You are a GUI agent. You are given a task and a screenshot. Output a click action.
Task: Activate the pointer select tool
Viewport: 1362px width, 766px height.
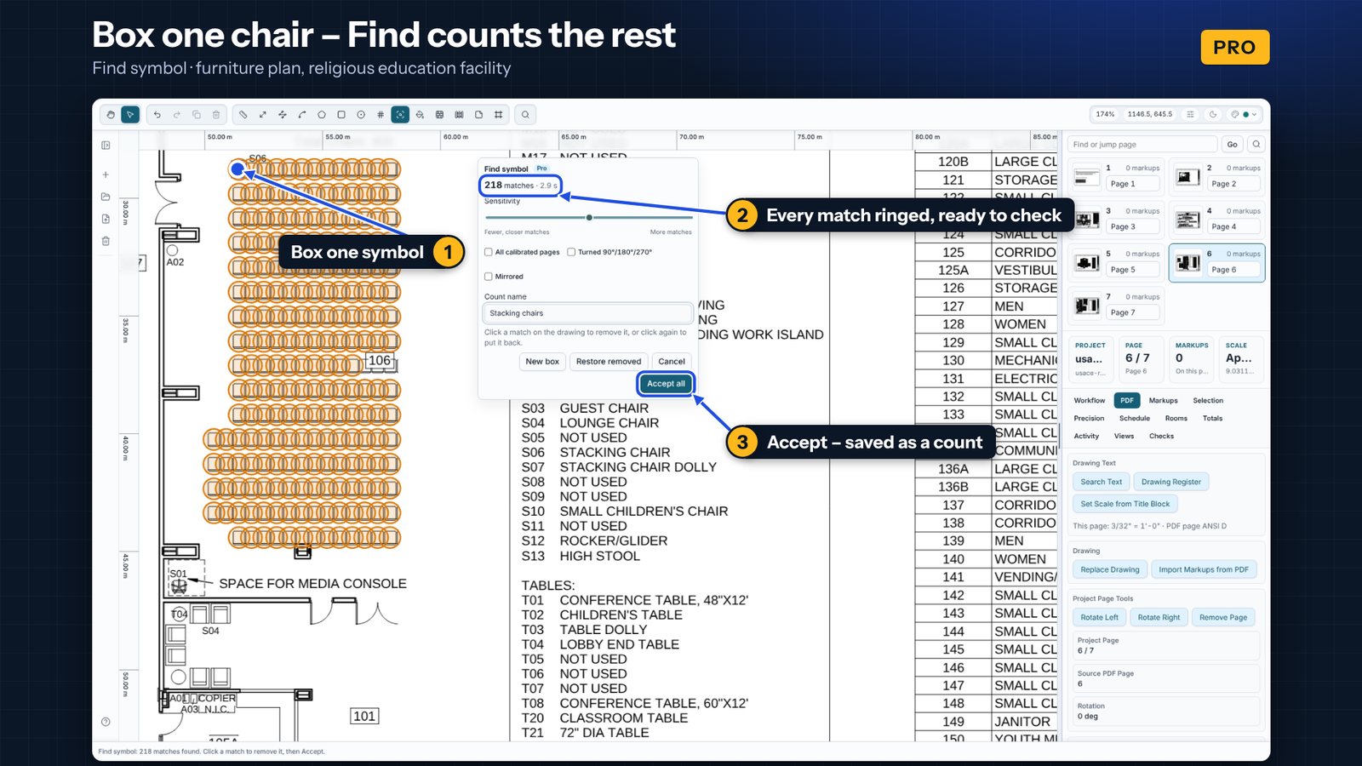pyautogui.click(x=130, y=114)
